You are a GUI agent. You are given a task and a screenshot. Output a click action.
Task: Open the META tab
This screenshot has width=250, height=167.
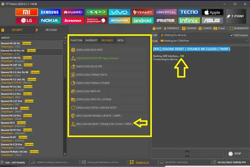point(120,40)
